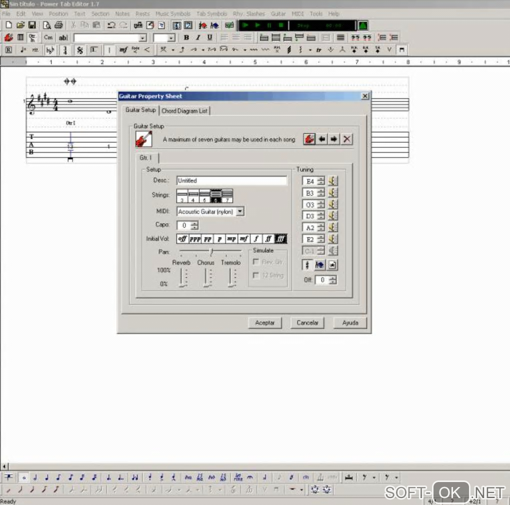Set Initial Vol to fff
Viewport: 510px width, 505px height.
280,239
